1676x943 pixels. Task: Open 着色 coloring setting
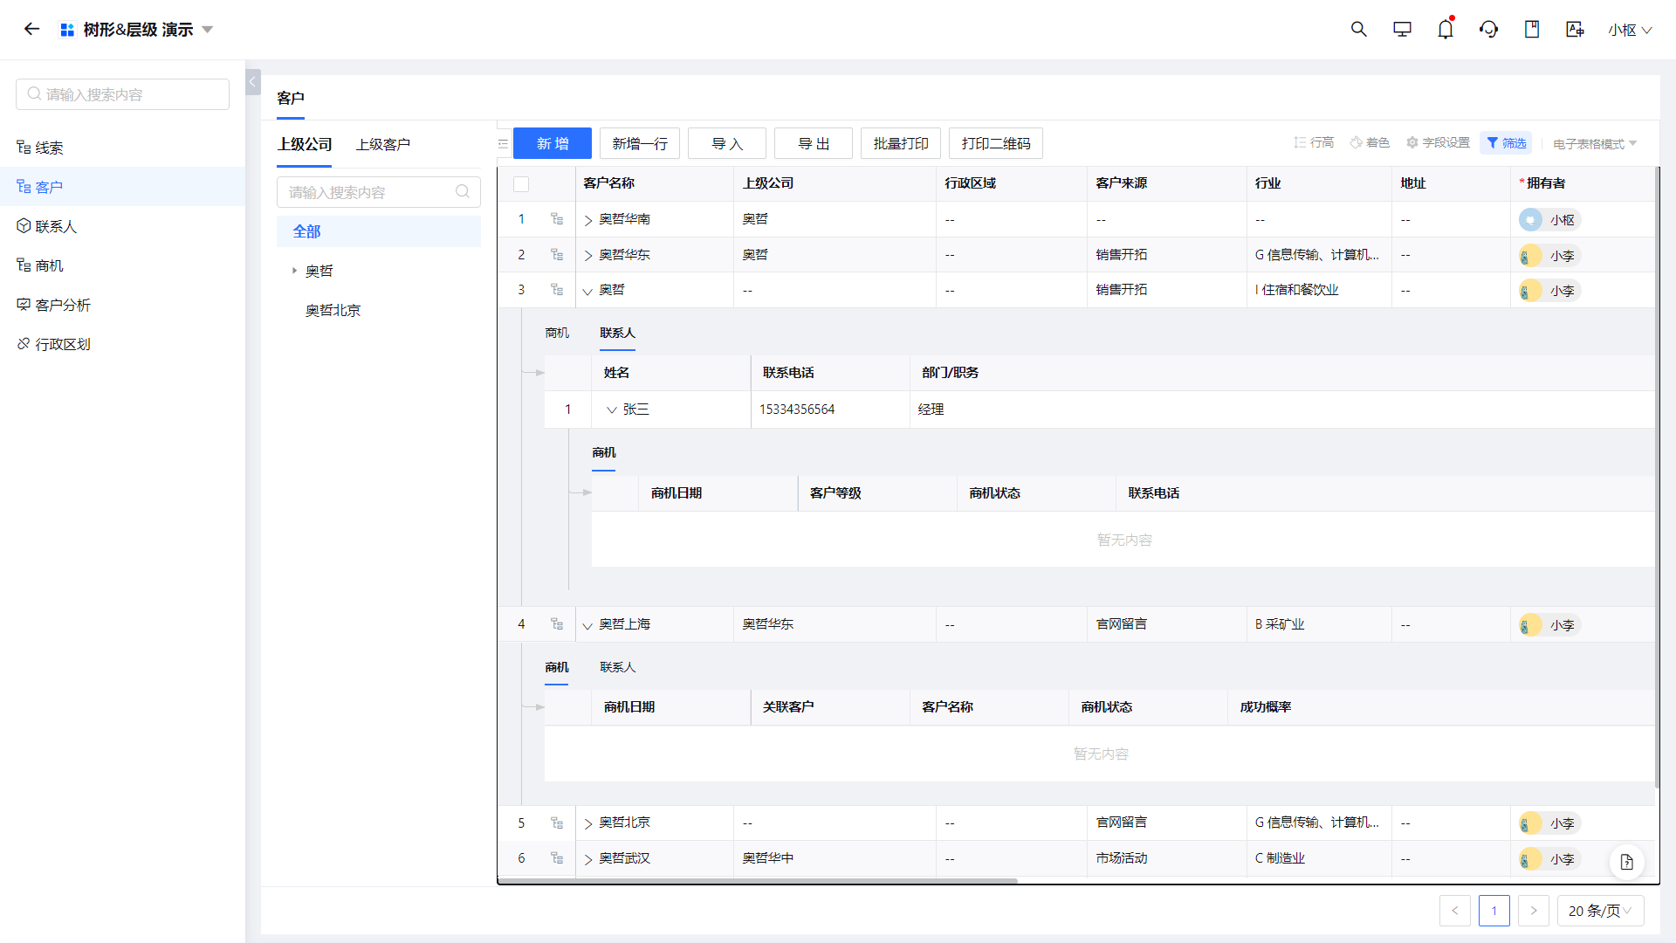tap(1370, 142)
